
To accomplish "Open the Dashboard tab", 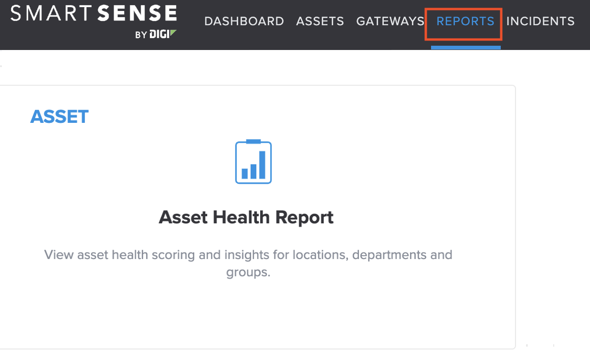I will pos(244,21).
